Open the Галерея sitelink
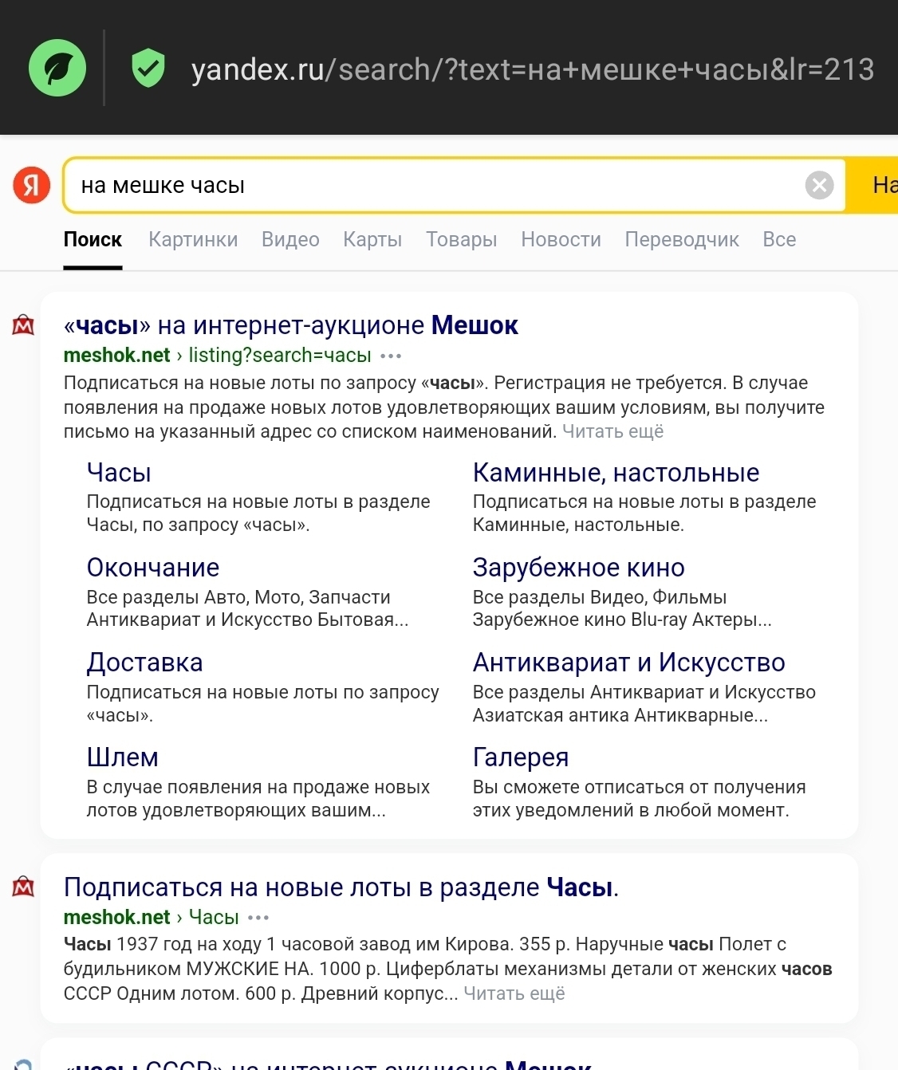The image size is (898, 1070). 520,757
